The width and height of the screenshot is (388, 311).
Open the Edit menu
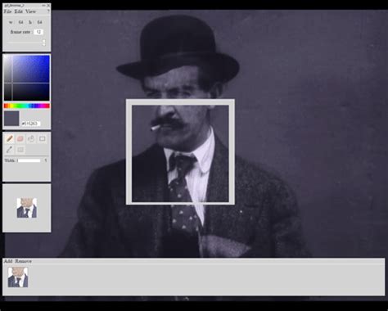18,11
